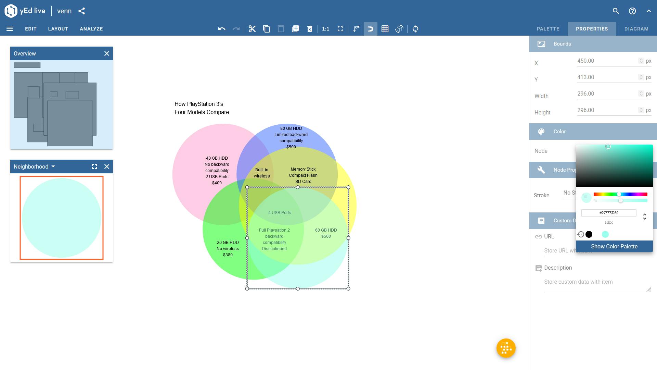Collapse the top header with chevron
Viewport: 657px width, 370px height.
649,11
